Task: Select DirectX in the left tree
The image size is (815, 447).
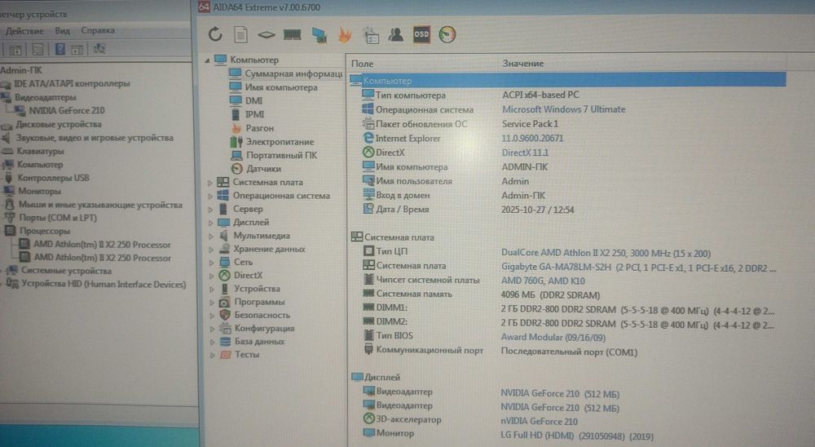Action: click(x=248, y=275)
